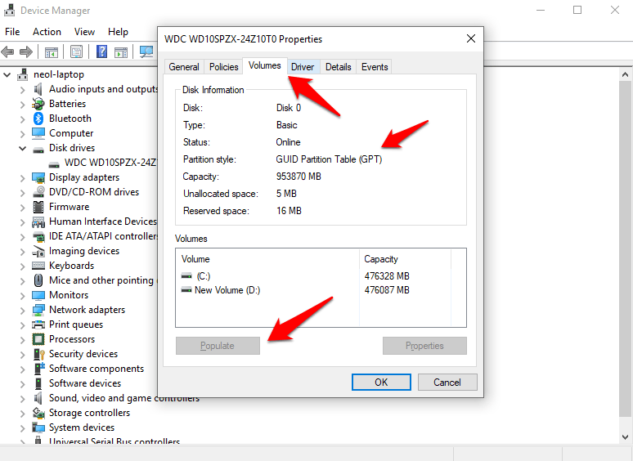
Task: Open the View menu
Action: tap(84, 31)
